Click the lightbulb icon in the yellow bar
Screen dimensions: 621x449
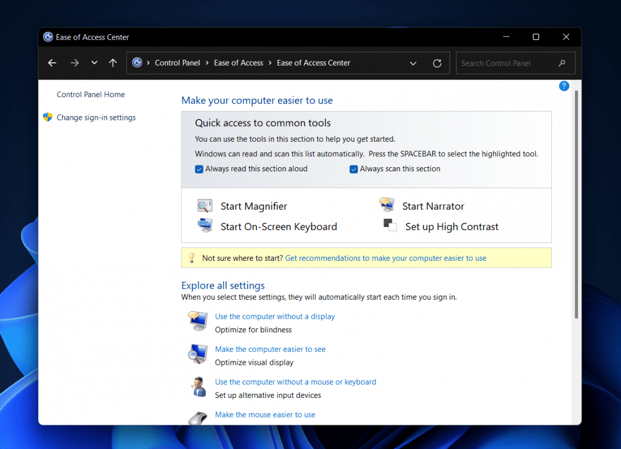point(192,257)
